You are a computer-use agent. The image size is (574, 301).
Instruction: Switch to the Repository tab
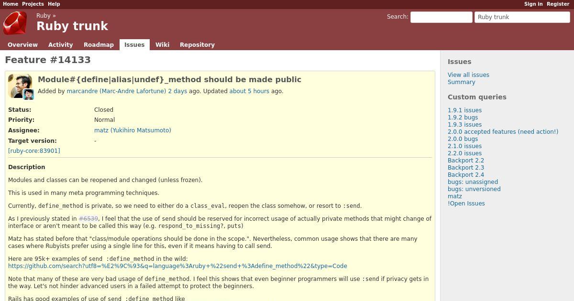(x=197, y=44)
